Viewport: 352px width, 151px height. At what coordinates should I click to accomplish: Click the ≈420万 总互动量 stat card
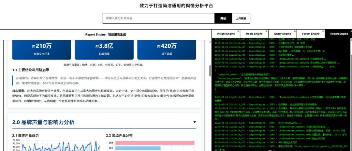coord(167,49)
